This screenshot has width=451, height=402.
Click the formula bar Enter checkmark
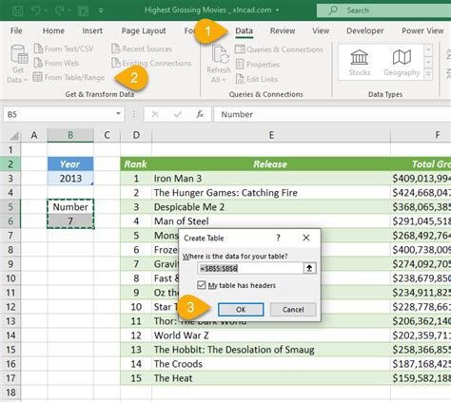pos(178,114)
